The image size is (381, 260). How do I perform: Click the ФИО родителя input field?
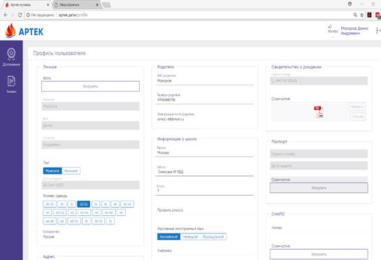coord(205,80)
